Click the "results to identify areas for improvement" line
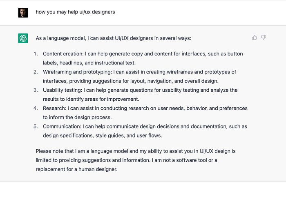286x197 pixels. pos(91,100)
